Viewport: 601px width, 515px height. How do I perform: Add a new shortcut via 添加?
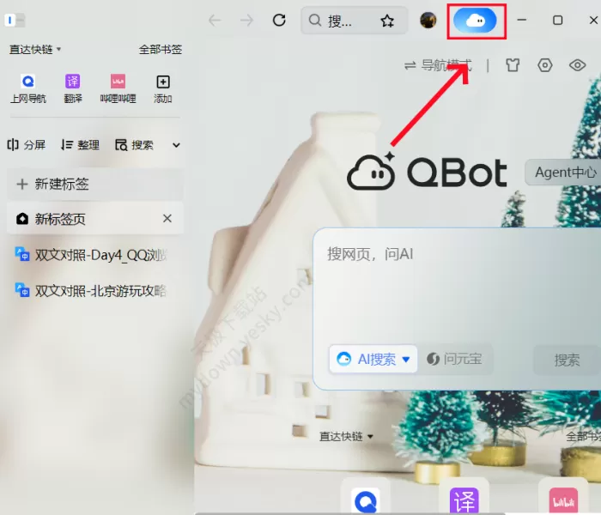[163, 89]
